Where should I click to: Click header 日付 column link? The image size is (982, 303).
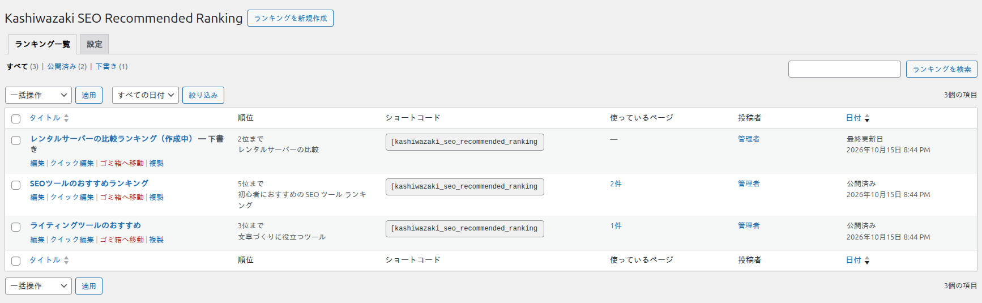point(853,118)
